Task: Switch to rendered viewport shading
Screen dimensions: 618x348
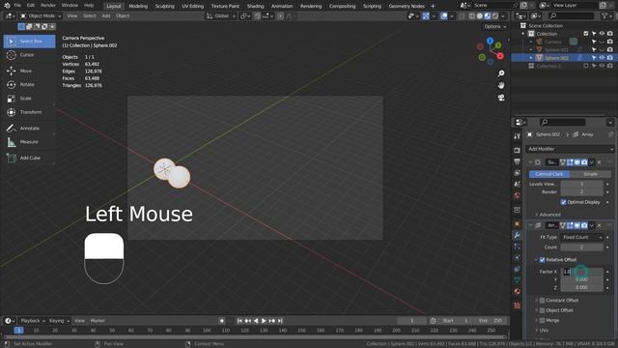Action: point(495,16)
